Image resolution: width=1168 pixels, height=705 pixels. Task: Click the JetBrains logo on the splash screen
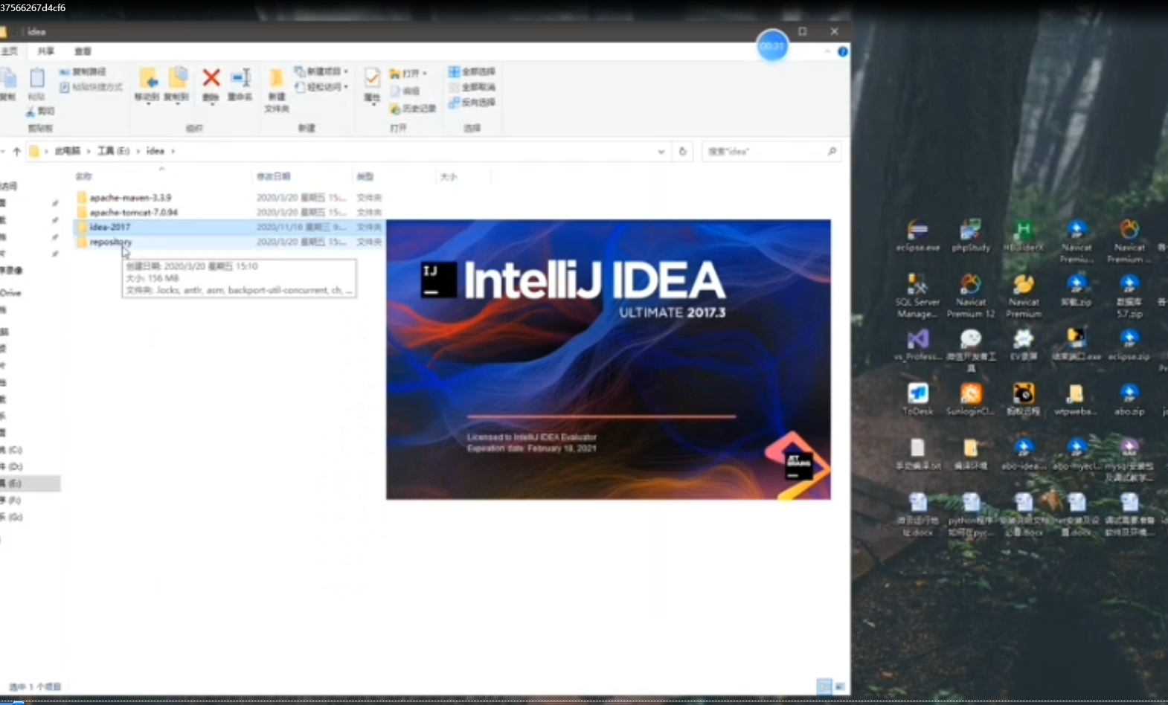coord(797,465)
